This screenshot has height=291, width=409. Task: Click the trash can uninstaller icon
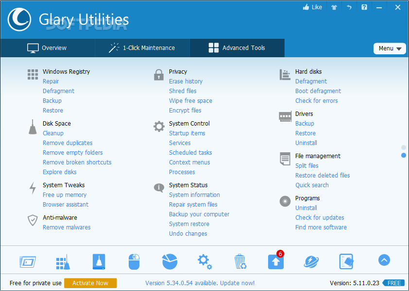click(240, 261)
